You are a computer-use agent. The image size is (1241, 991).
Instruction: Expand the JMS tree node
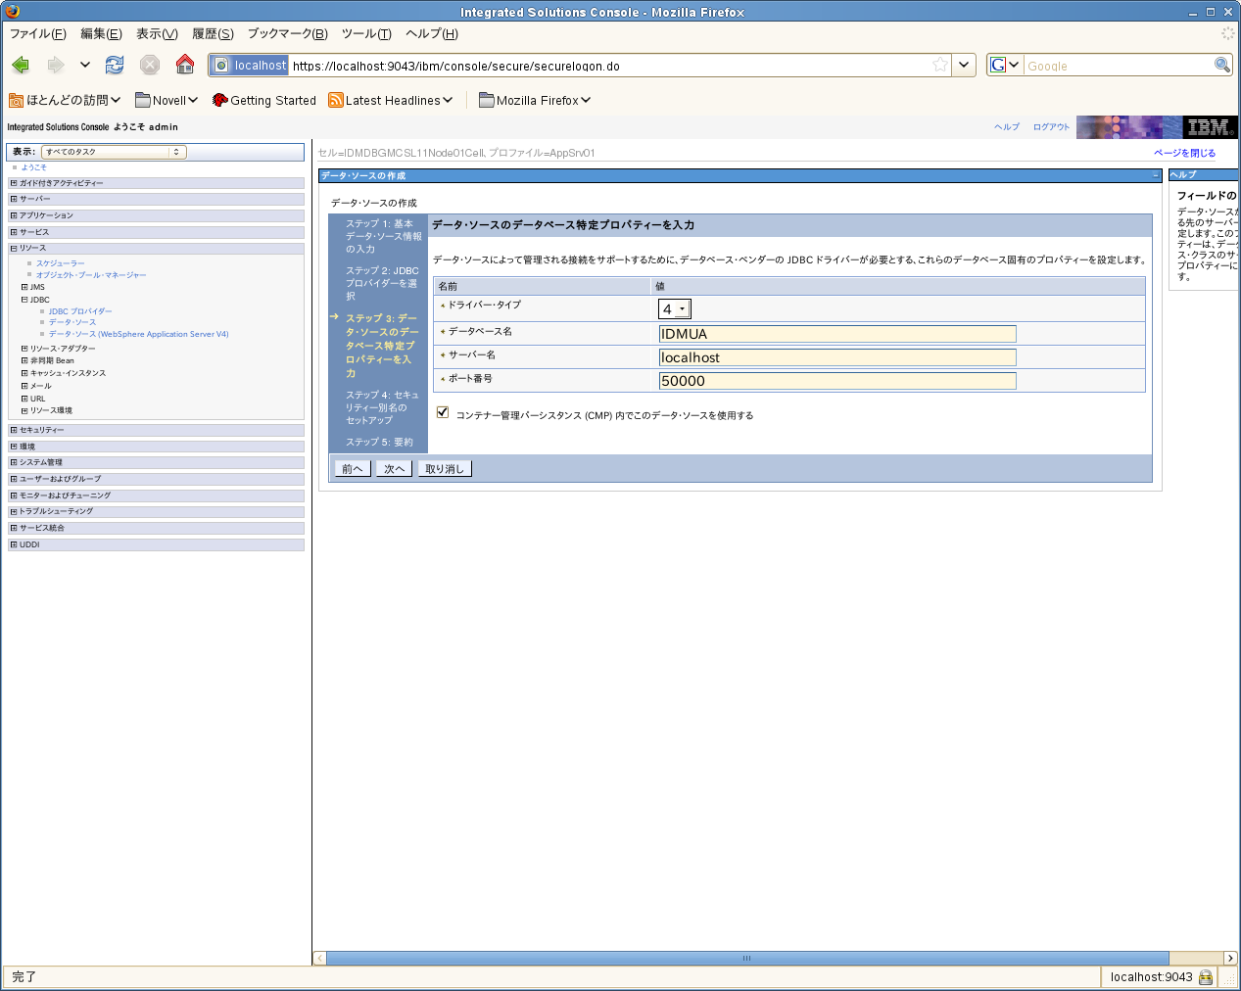click(x=24, y=287)
